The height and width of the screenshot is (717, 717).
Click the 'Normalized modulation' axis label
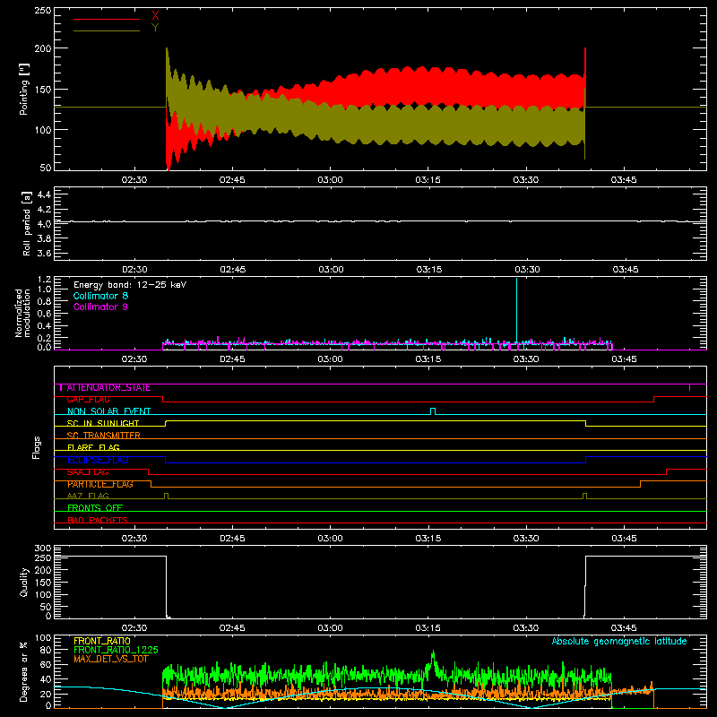(x=22, y=313)
